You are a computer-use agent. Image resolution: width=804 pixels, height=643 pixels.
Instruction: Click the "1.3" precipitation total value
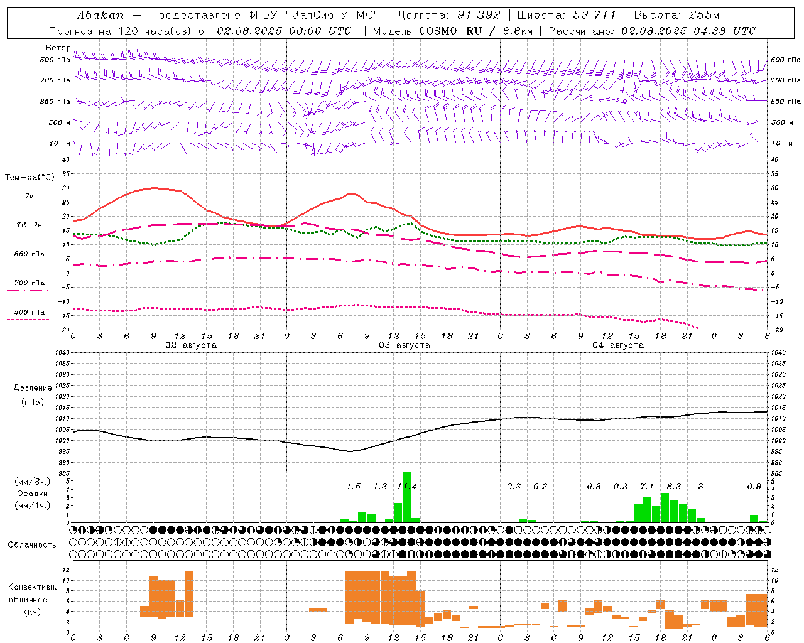(380, 487)
